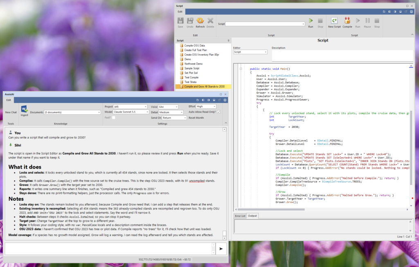Click the Pause icon in Script ribbon
The height and width of the screenshot is (267, 419).
pyautogui.click(x=367, y=20)
